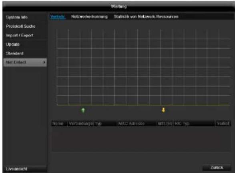Switch to the Netzwerkerkennung tab
This screenshot has width=235, height=173.
[89, 17]
